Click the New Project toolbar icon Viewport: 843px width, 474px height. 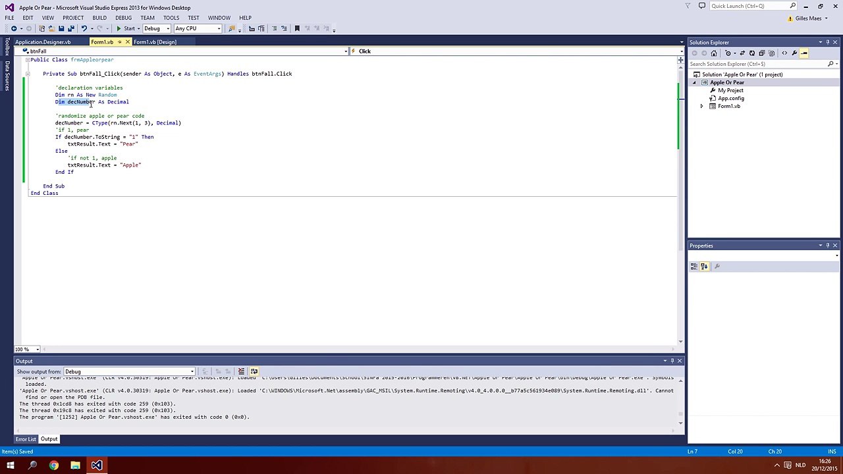click(x=42, y=28)
